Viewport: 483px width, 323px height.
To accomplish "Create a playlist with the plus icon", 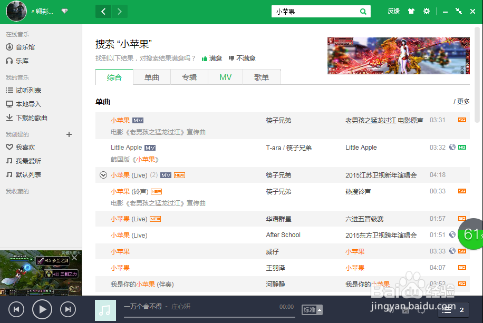I will [69, 134].
